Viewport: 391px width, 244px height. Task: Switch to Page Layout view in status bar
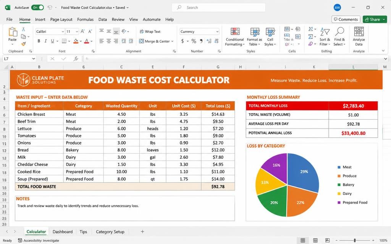[315, 240]
